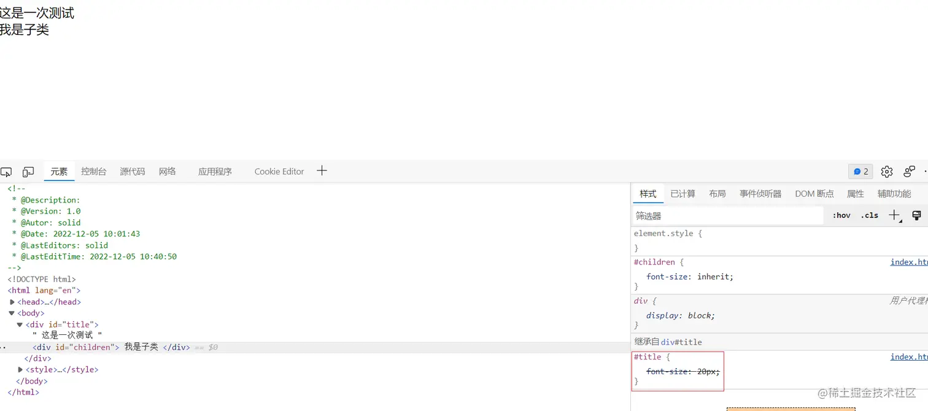This screenshot has height=411, width=928.
Task: Switch to 布局 pane tab
Action: point(717,194)
